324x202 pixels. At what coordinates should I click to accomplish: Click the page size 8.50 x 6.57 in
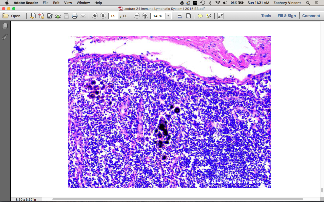pyautogui.click(x=26, y=199)
